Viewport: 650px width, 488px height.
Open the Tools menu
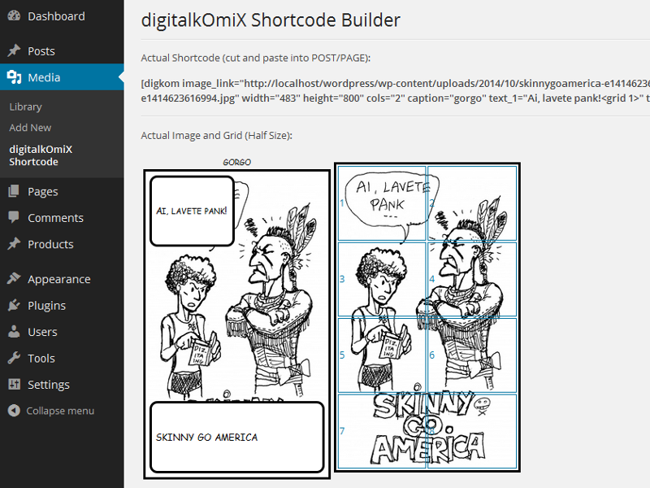(41, 358)
